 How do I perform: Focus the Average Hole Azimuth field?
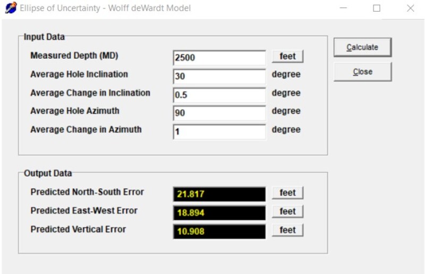[219, 113]
